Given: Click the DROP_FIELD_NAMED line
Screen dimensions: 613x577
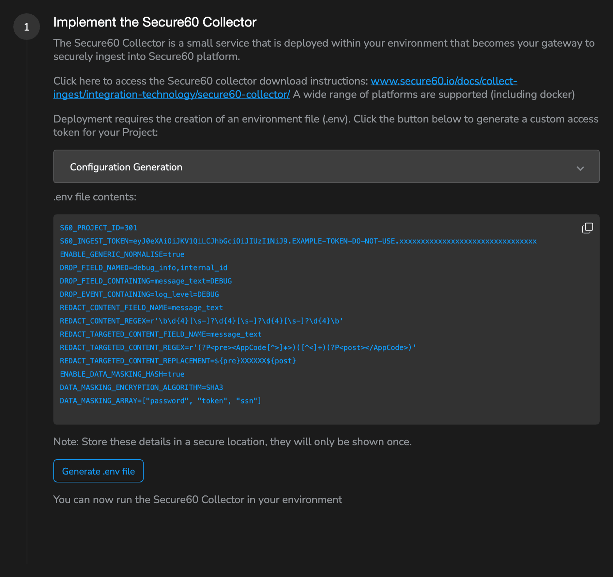Looking at the screenshot, I should pyautogui.click(x=144, y=268).
